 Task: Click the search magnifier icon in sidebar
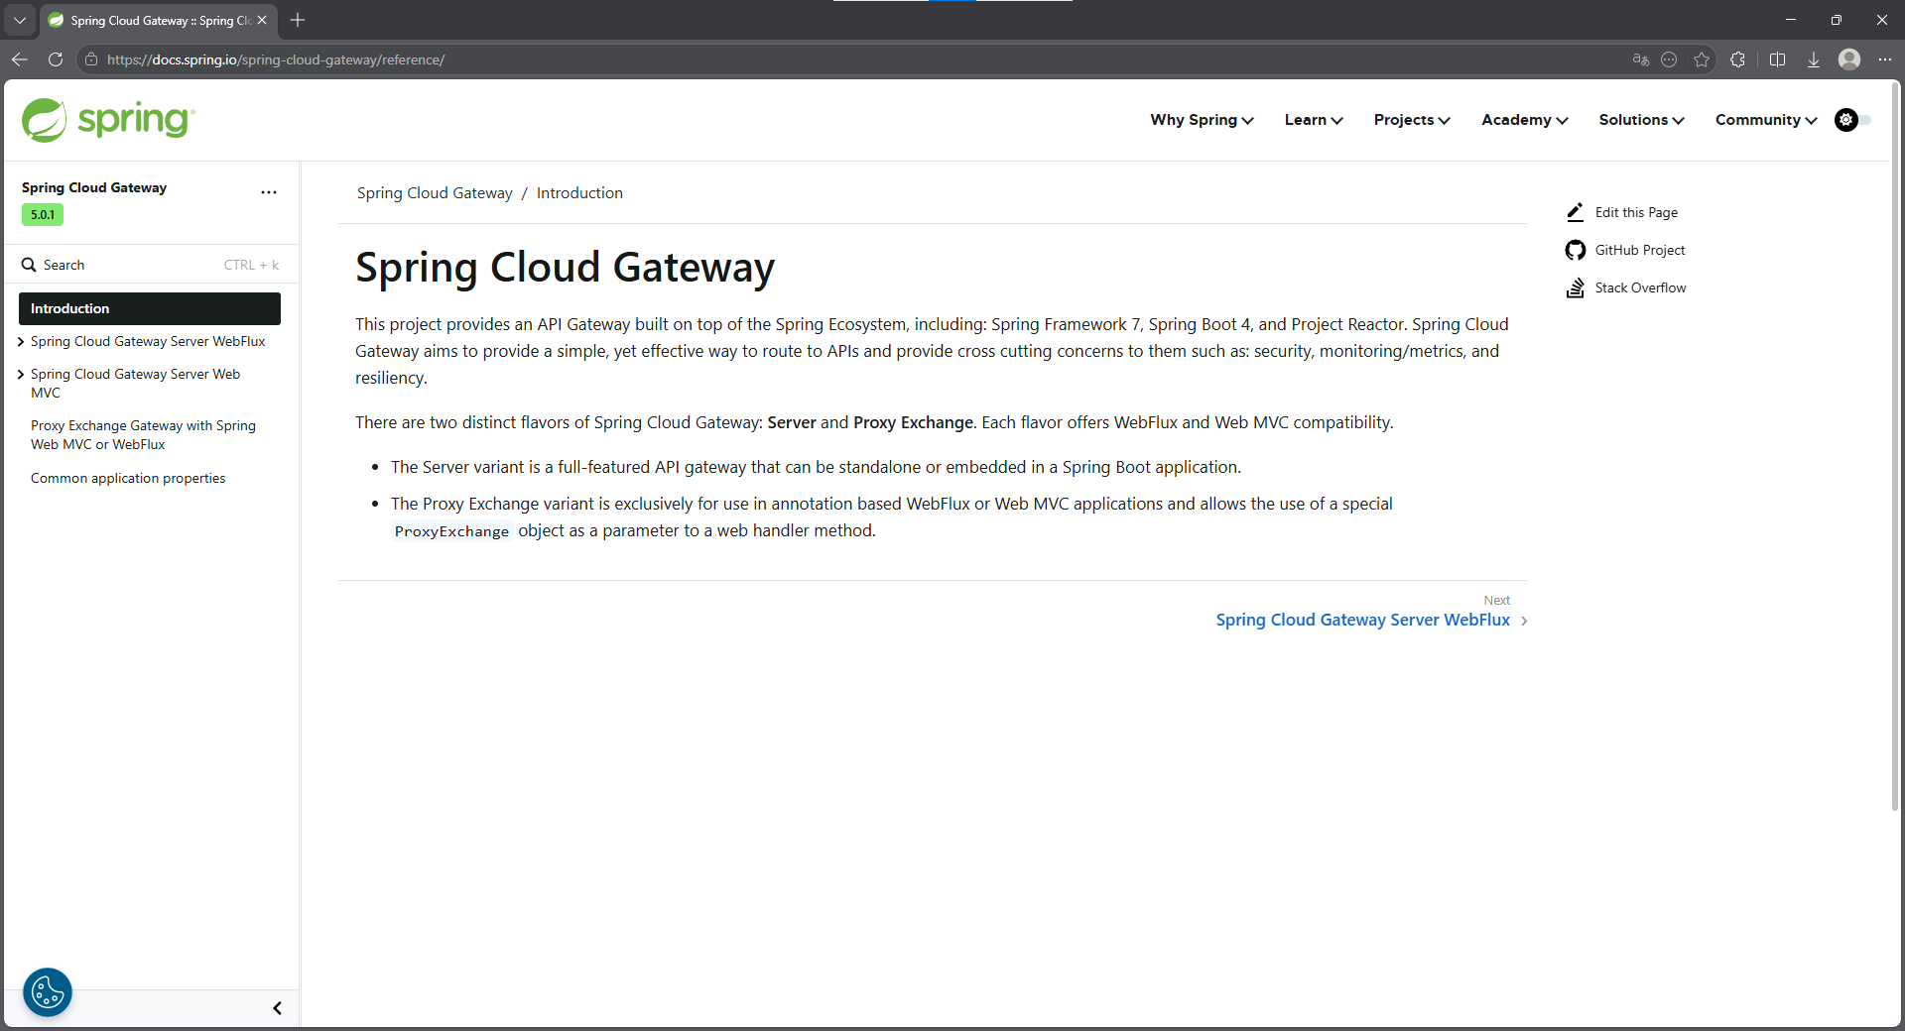[29, 265]
